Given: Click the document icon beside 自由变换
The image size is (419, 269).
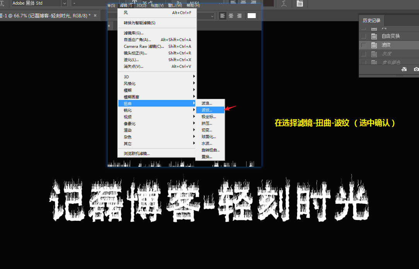Looking at the screenshot, I should coord(374,36).
